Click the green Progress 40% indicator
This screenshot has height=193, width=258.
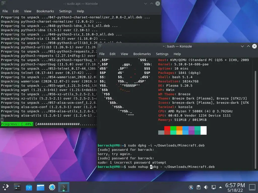(17, 124)
